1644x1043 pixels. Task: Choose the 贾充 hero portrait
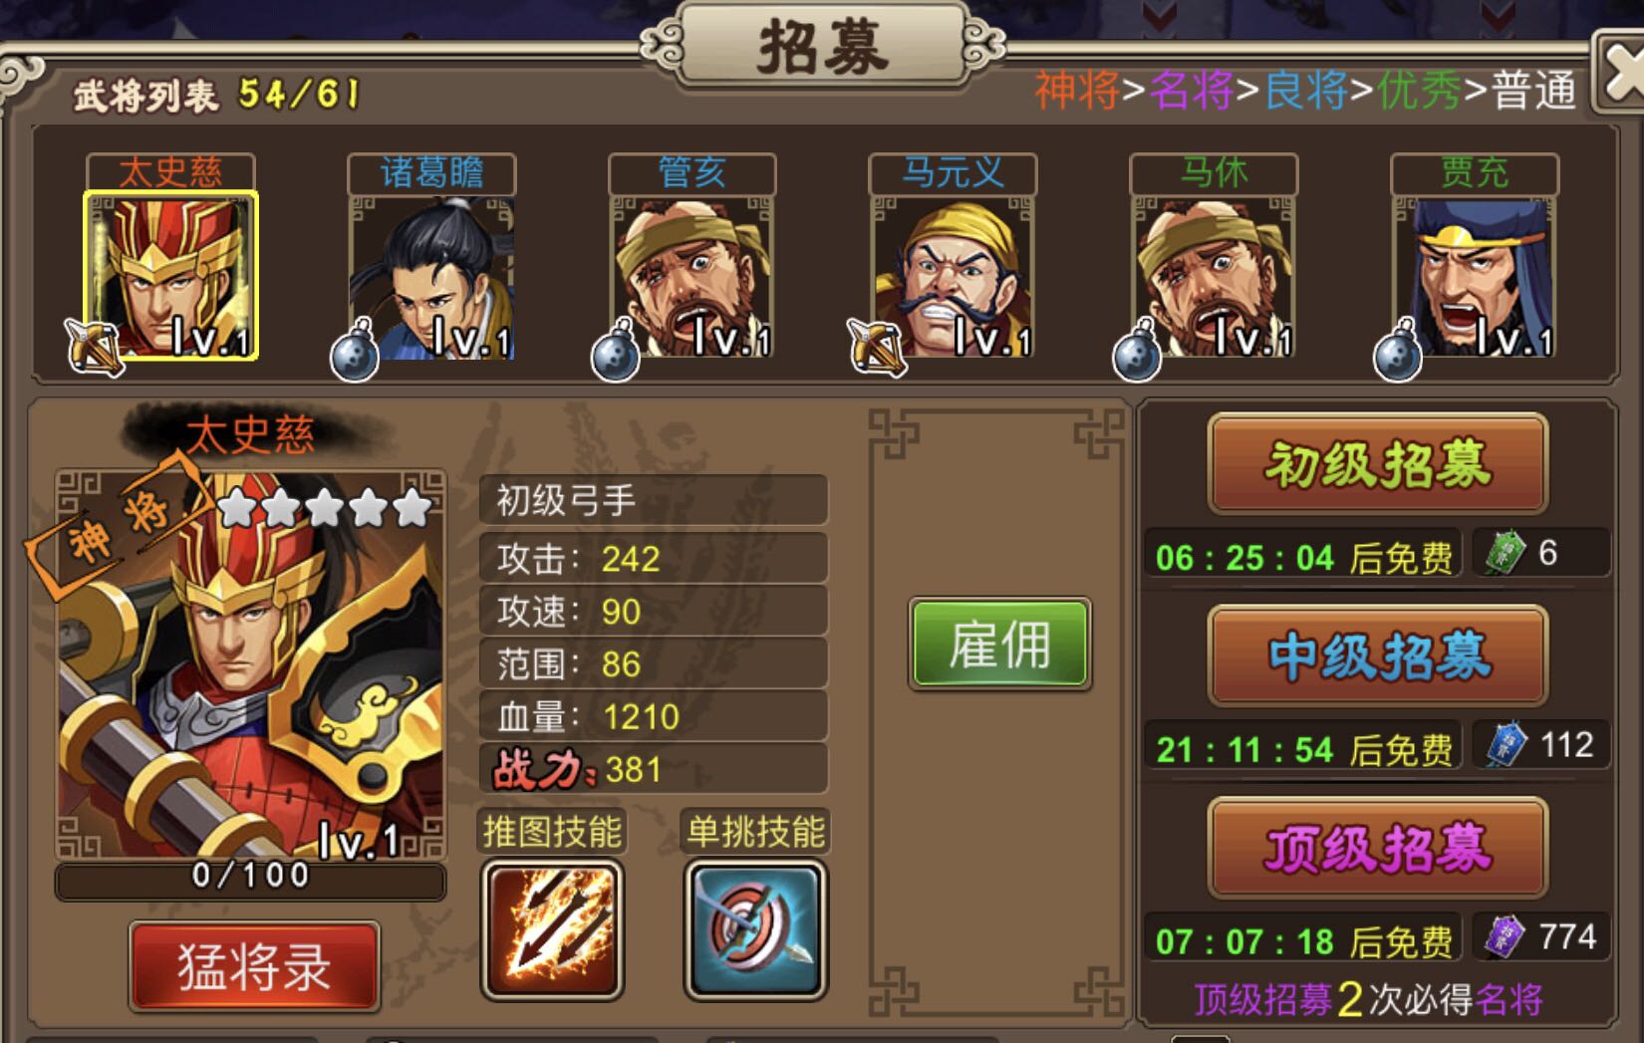1476,276
